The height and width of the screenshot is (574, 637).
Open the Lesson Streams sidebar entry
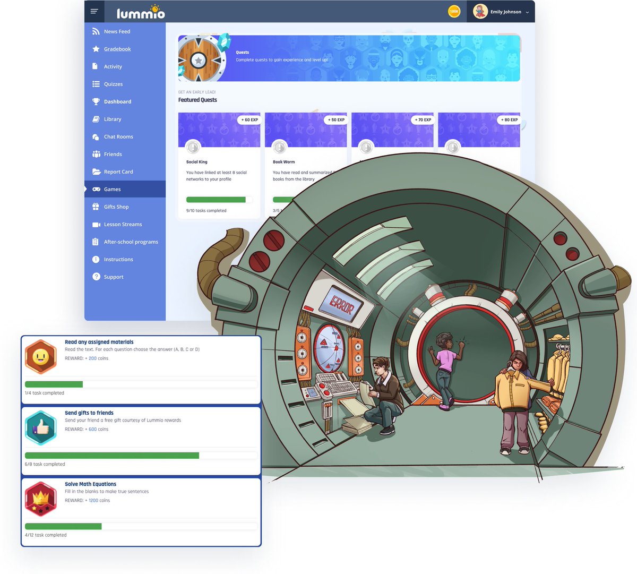coord(125,224)
